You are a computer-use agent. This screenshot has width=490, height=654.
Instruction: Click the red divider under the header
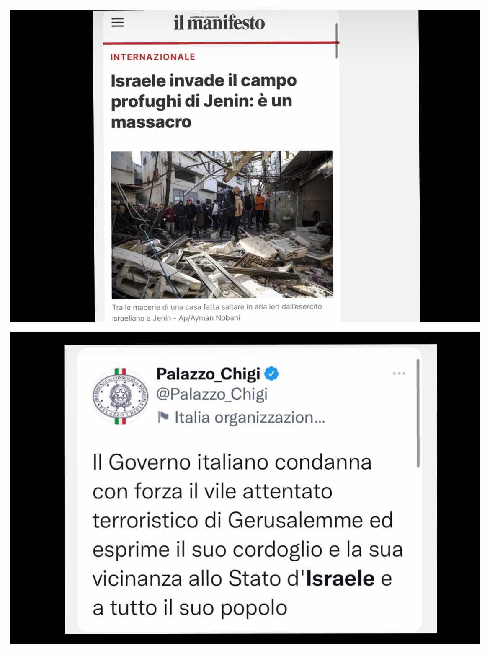[x=221, y=43]
